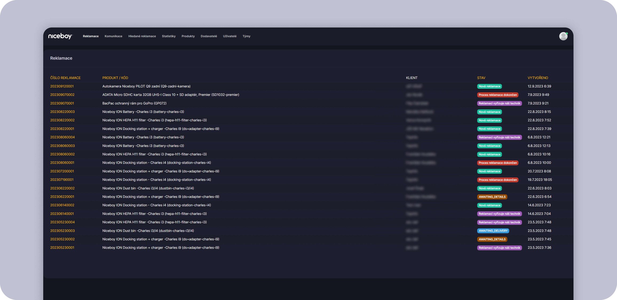Sort by the STAV column header
The height and width of the screenshot is (300, 617).
click(481, 78)
